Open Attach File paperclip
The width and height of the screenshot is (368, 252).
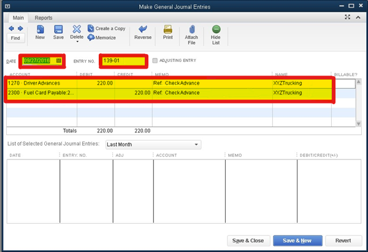point(192,29)
